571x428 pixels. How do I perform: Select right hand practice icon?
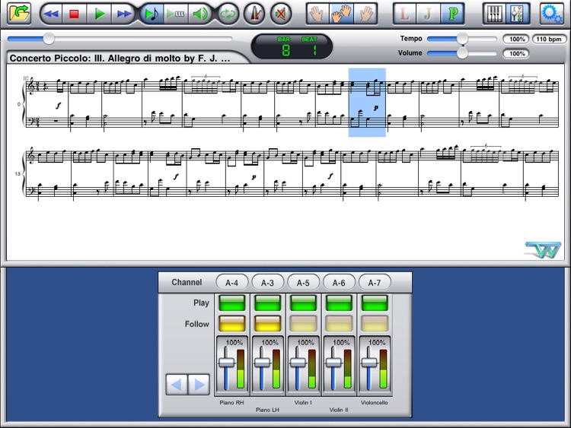click(365, 14)
